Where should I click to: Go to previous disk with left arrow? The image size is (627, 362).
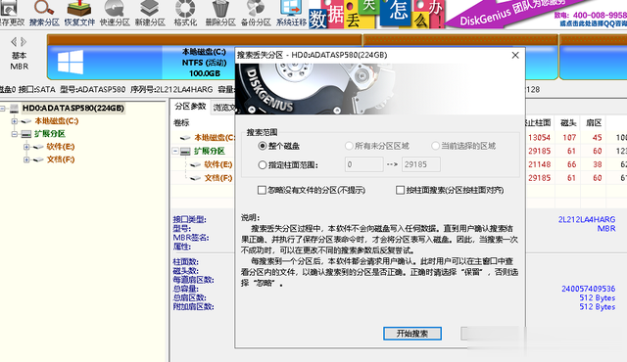(x=14, y=42)
